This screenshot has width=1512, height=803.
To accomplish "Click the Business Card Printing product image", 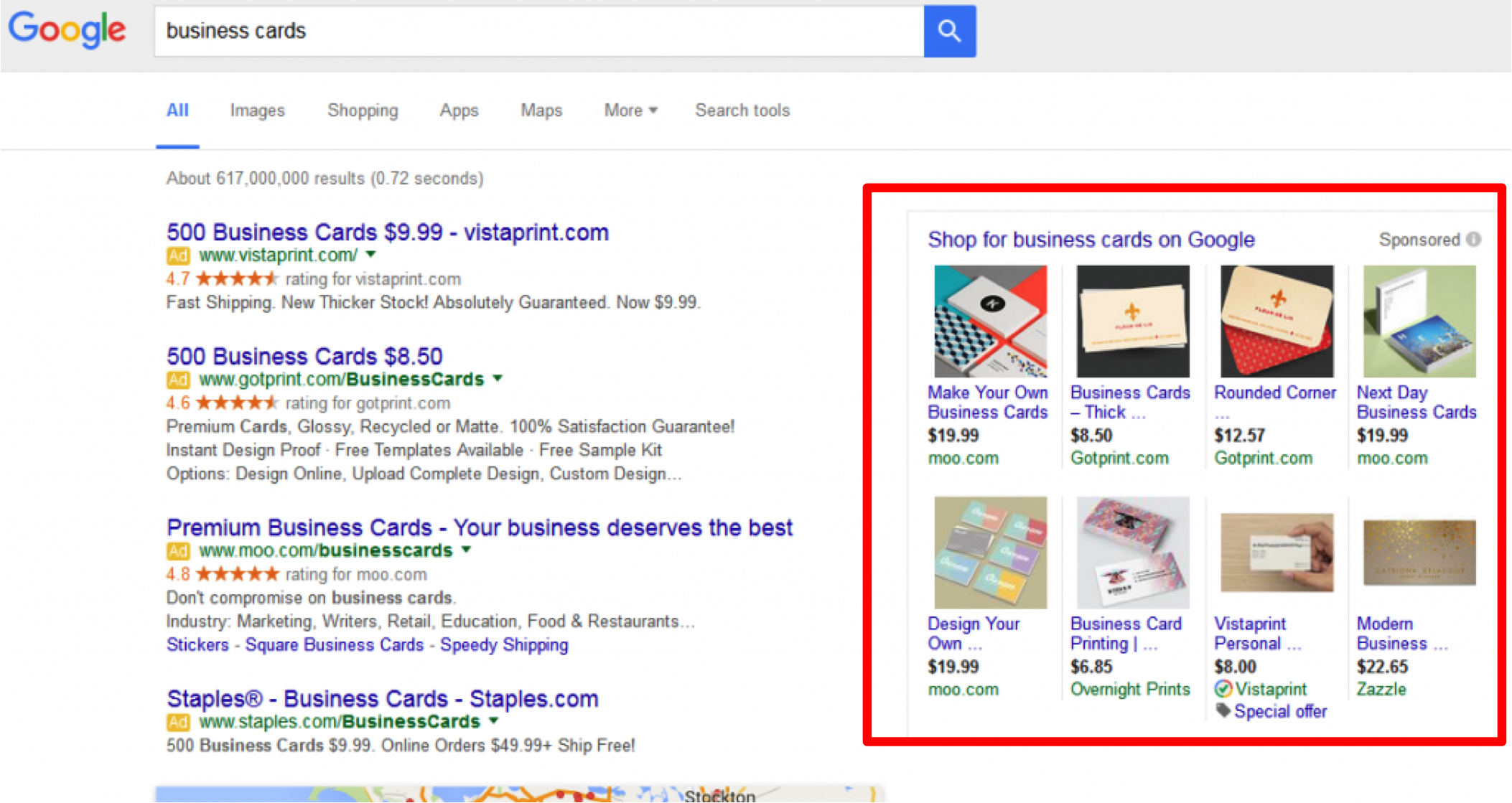I will click(1133, 553).
